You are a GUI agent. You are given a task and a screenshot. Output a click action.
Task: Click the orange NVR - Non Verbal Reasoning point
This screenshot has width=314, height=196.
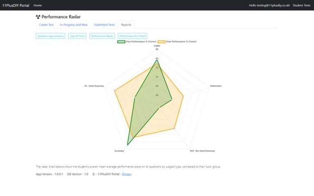[175, 129]
